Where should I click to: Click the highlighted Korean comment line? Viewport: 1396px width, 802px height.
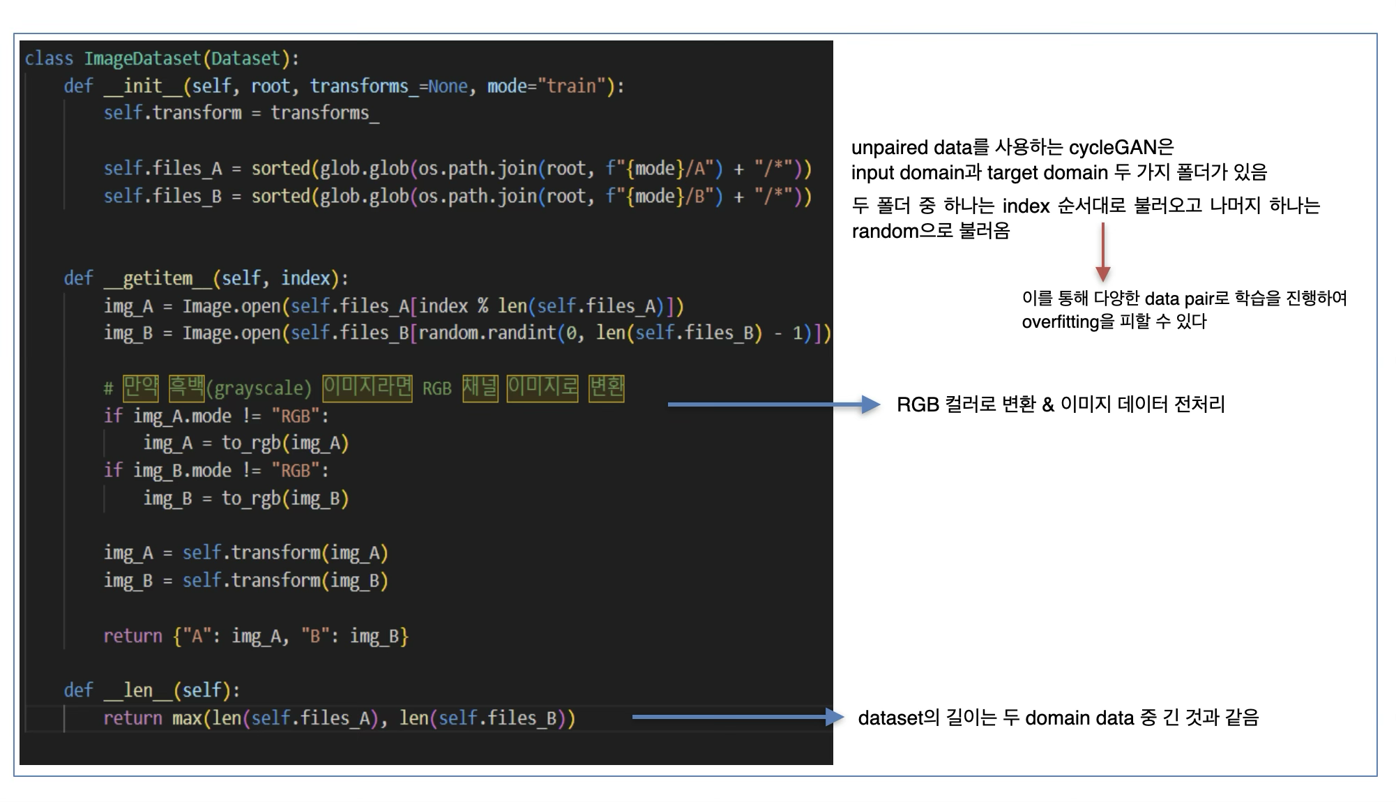[x=363, y=388]
